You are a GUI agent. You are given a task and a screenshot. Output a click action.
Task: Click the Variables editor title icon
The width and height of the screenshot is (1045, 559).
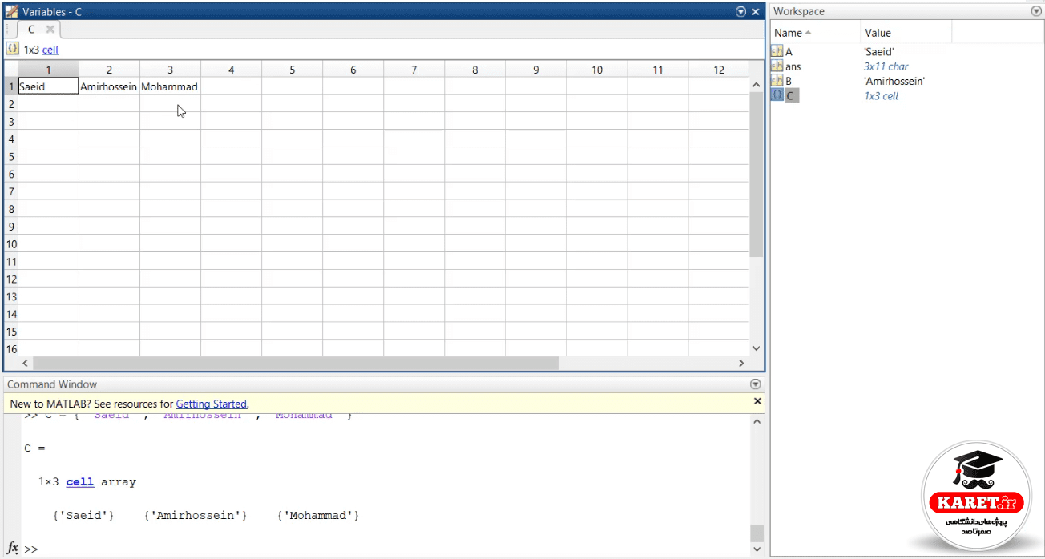(12, 12)
